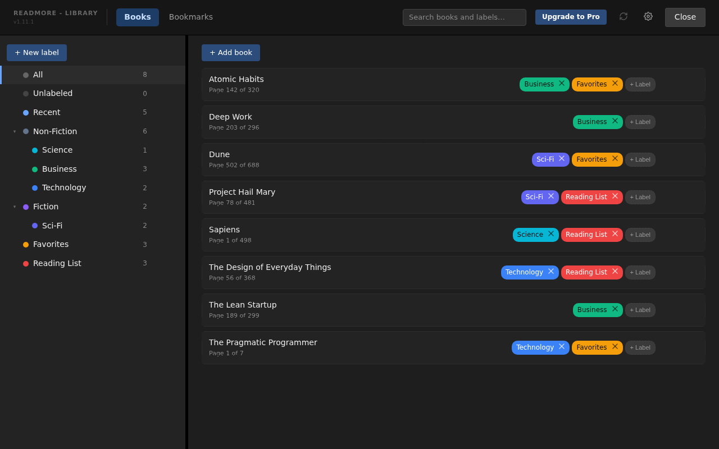Open the Deep Work book title
Screen dimensions: 719x449
[230, 117]
